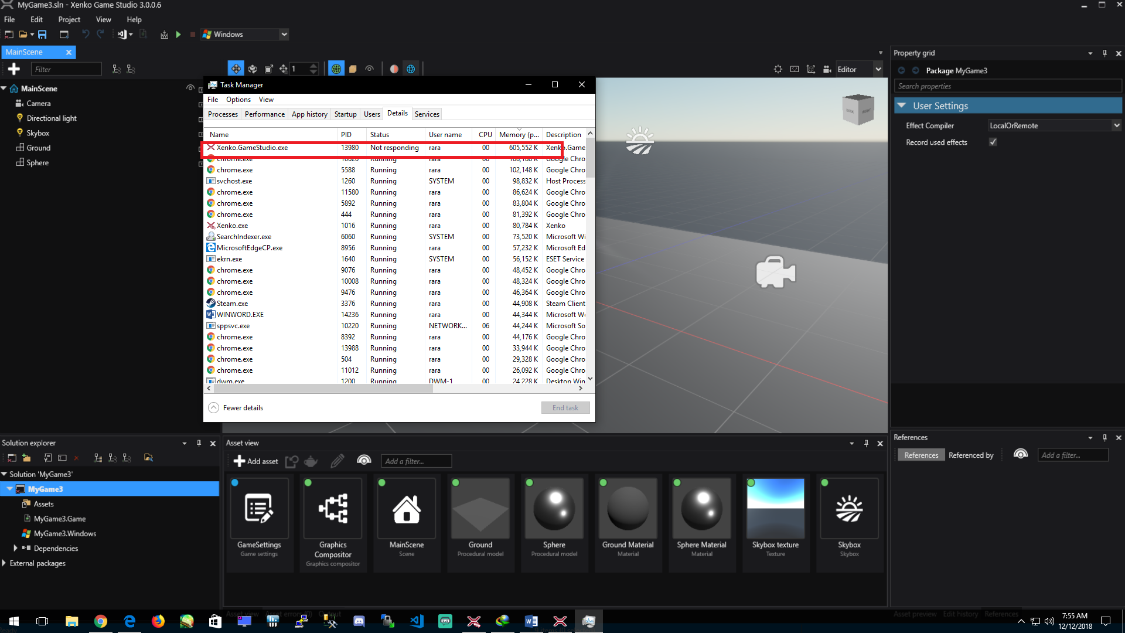This screenshot has width=1125, height=633.
Task: Select the camera preview icon in editor toolbar
Action: 827,69
